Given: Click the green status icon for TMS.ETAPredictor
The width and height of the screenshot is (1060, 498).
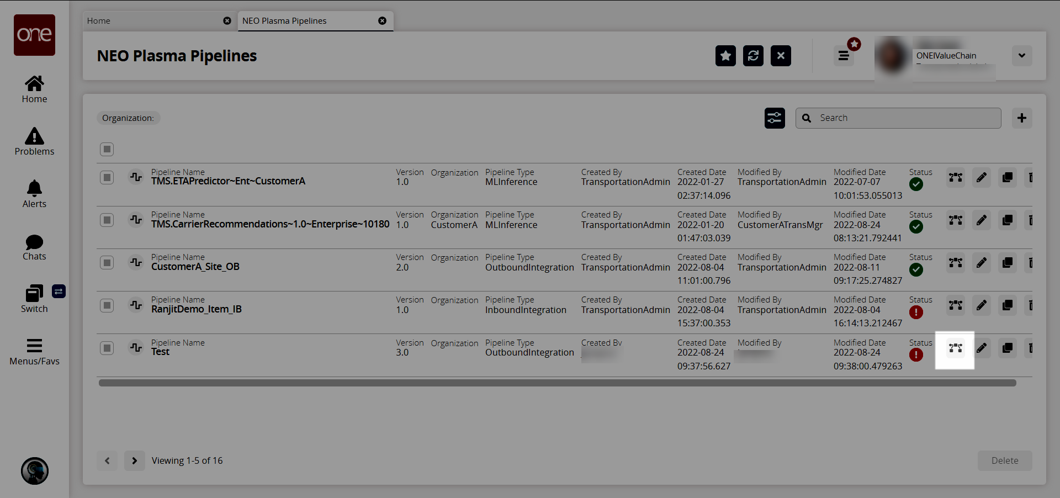Looking at the screenshot, I should [x=916, y=184].
